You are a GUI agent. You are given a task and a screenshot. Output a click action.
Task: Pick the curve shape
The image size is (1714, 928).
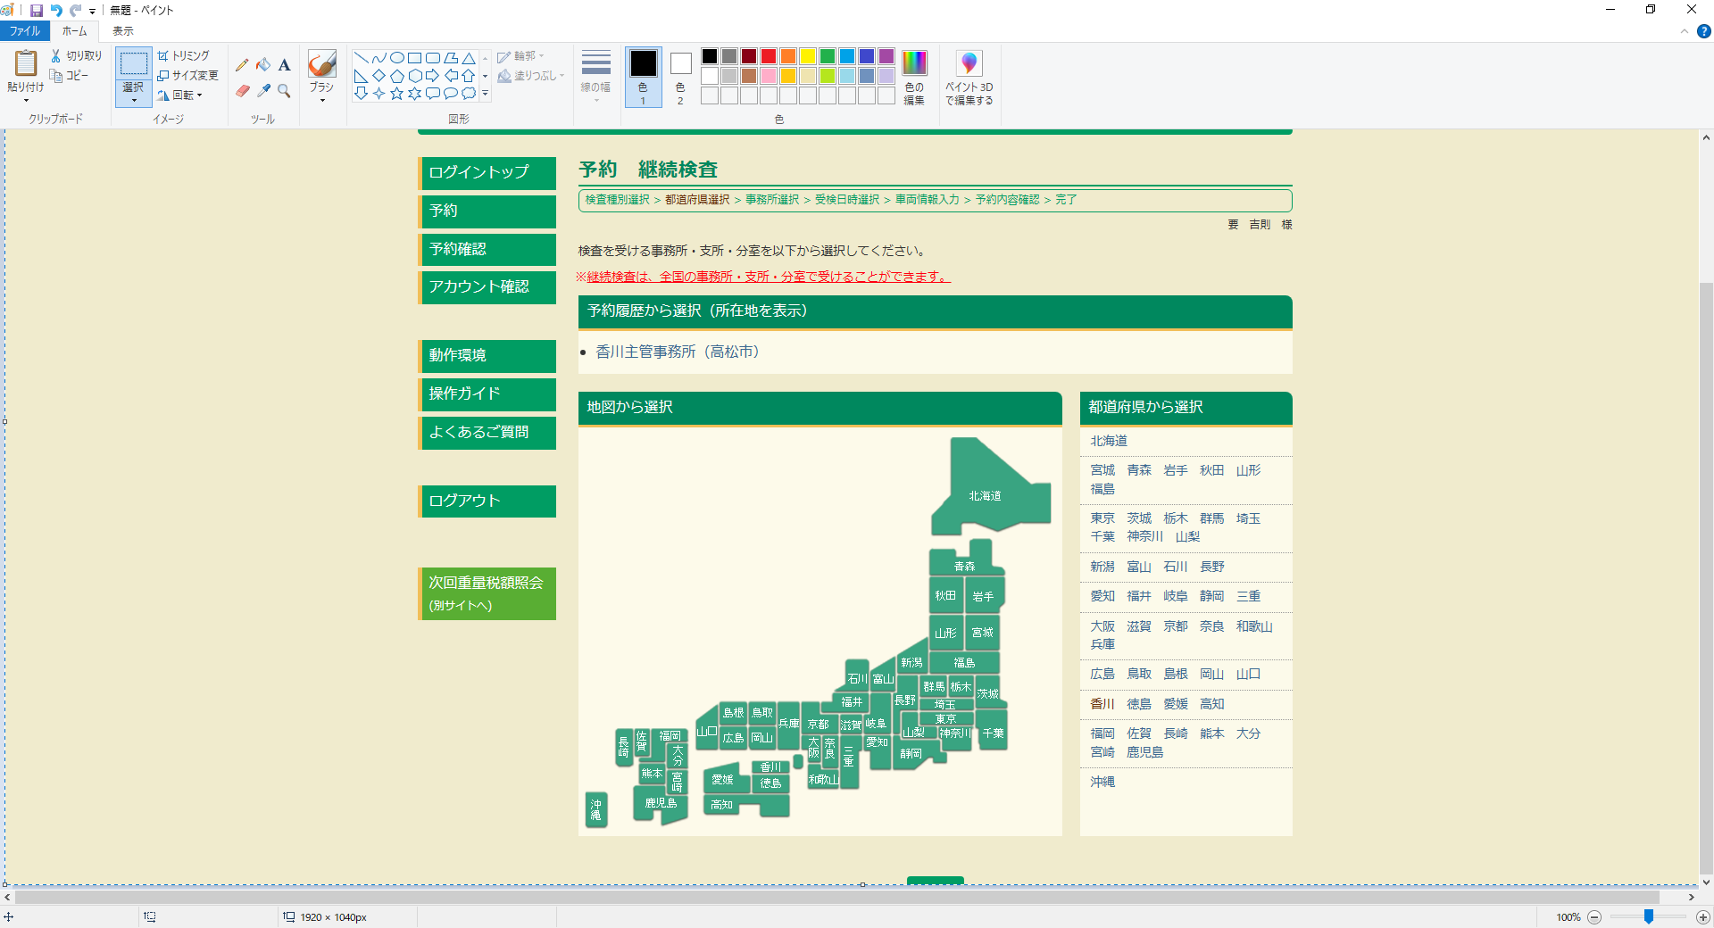379,58
